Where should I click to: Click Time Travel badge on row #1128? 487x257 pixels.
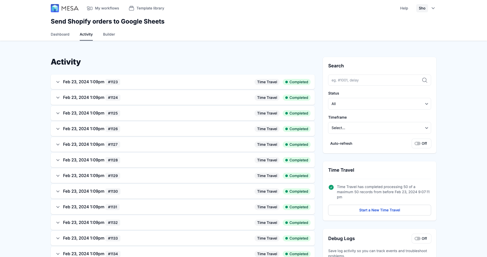(267, 160)
